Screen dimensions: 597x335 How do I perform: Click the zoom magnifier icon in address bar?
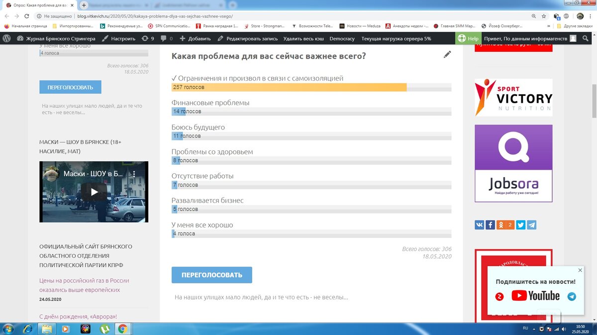534,16
